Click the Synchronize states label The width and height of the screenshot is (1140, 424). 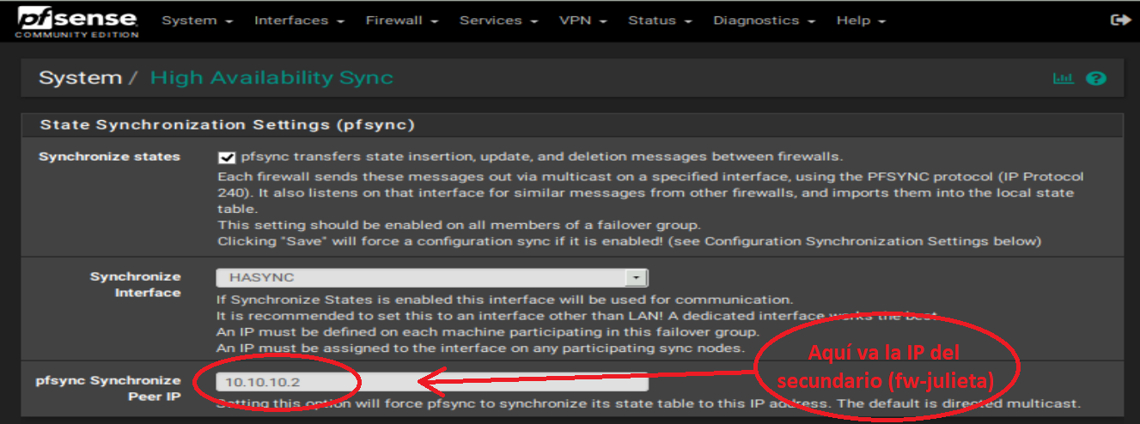110,157
